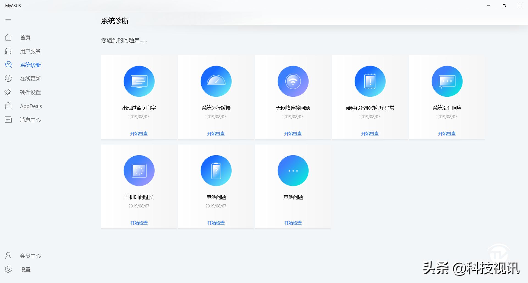
Task: Click the ellipsis icon for 其他问题
Action: tap(293, 170)
